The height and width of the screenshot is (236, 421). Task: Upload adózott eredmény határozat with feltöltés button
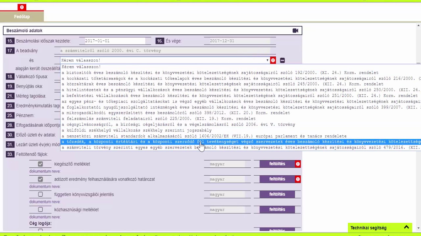pyautogui.click(x=277, y=179)
